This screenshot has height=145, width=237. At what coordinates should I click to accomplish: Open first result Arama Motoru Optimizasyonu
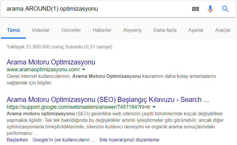point(51,62)
